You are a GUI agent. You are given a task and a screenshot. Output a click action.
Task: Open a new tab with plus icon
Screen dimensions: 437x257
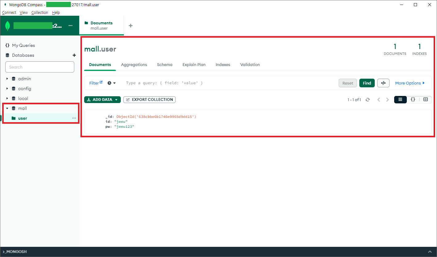click(x=131, y=26)
